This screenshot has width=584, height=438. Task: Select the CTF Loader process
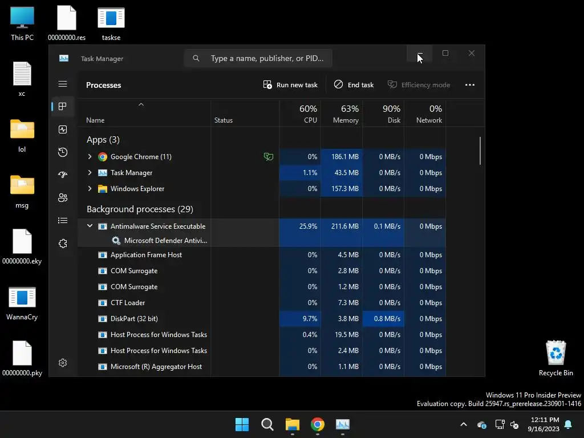point(262,303)
